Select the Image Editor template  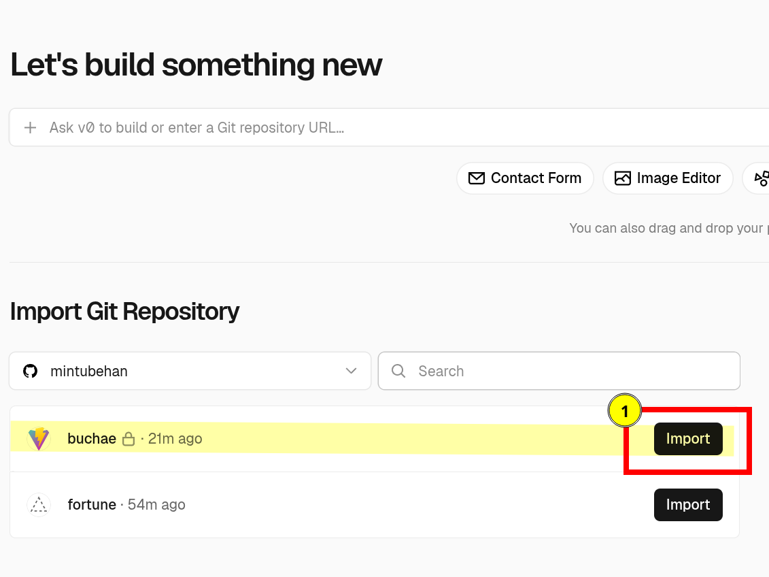(668, 178)
